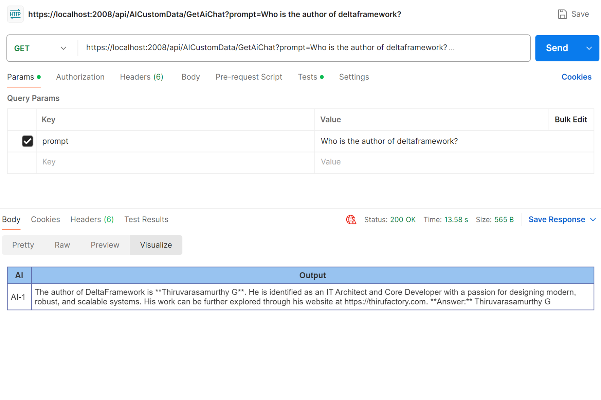
Task: Switch to the Params tab
Action: (24, 77)
